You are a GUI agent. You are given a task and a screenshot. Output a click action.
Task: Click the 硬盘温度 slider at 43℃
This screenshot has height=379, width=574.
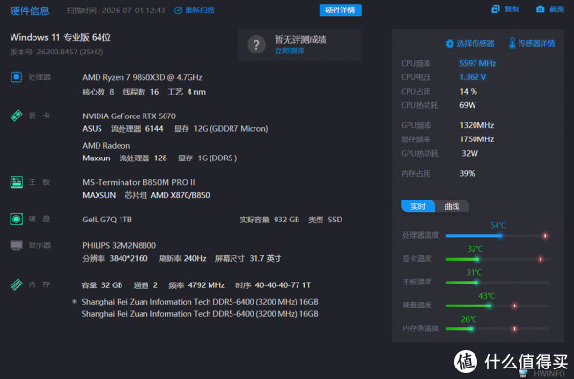point(489,305)
